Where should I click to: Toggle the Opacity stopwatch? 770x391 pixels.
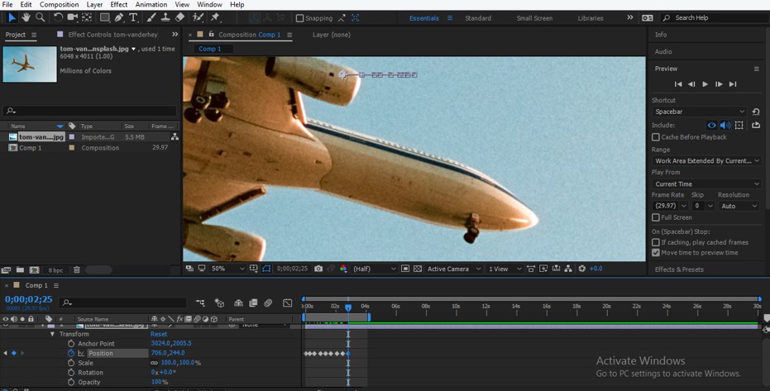71,382
